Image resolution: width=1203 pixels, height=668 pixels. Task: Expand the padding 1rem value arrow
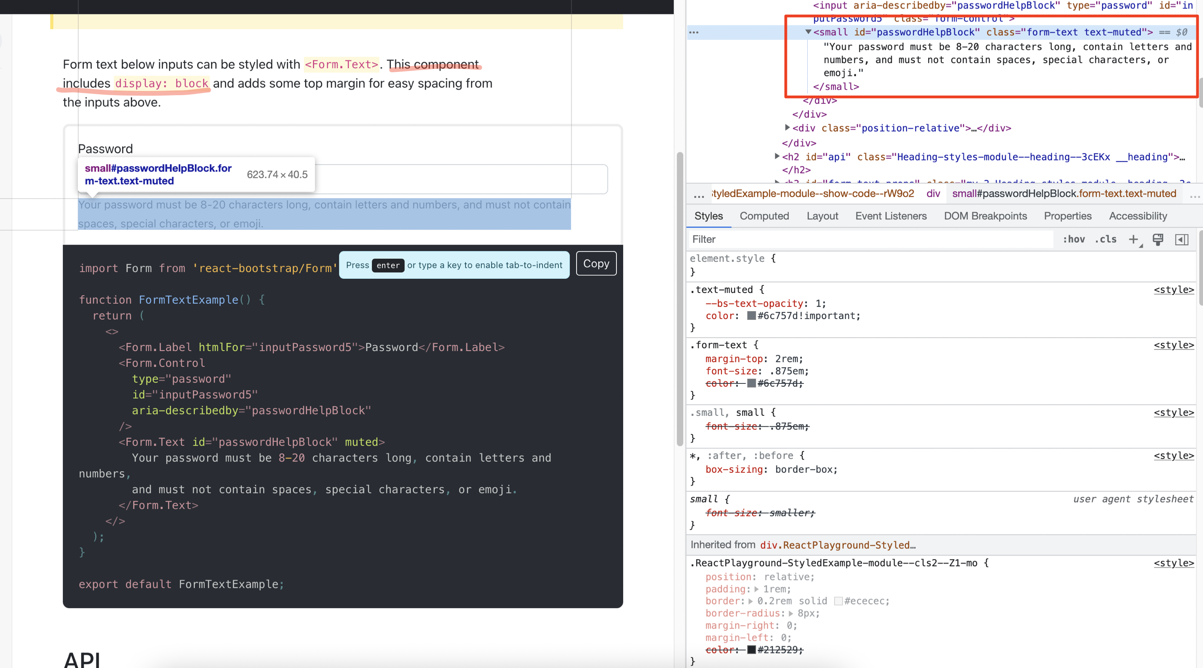757,589
